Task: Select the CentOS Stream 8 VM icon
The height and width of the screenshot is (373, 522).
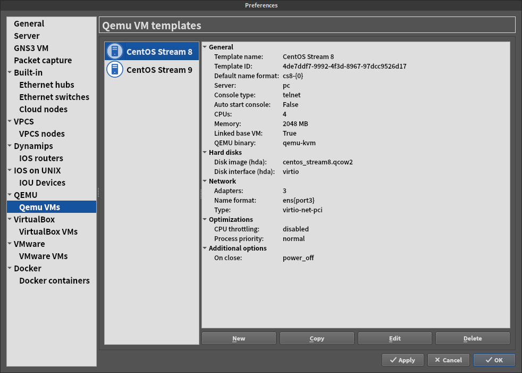Action: click(114, 51)
